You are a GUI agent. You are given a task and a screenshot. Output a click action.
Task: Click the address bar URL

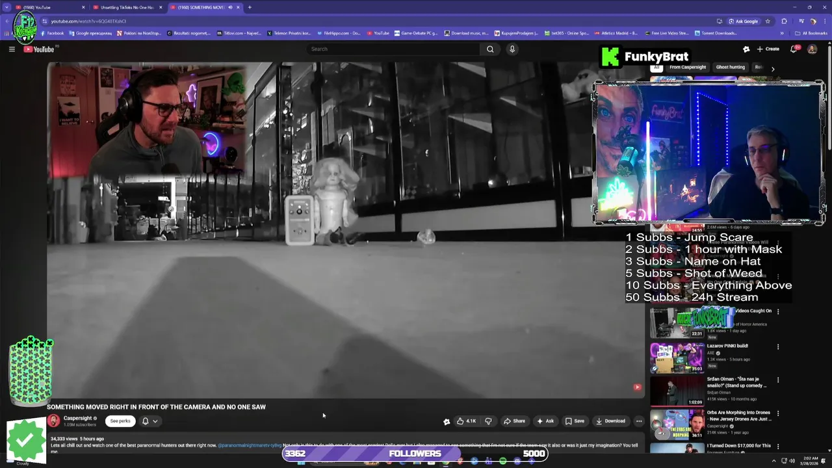(89, 21)
